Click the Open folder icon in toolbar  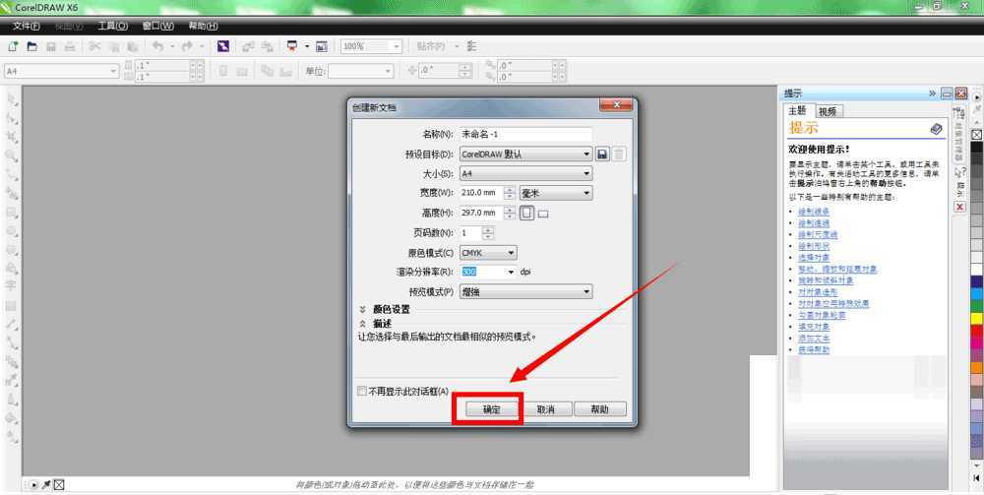click(x=31, y=46)
